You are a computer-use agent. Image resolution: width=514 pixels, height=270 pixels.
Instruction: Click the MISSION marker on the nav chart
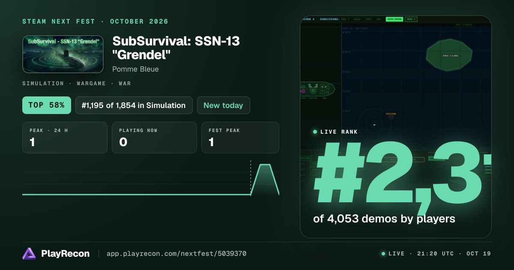pyautogui.click(x=391, y=116)
